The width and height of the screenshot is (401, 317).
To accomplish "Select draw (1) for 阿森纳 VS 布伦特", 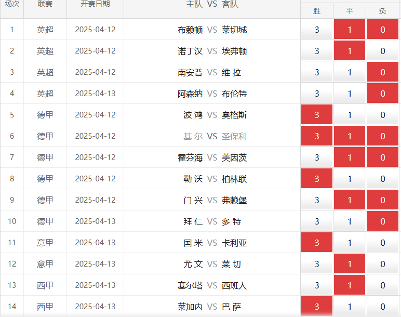I will coord(350,94).
